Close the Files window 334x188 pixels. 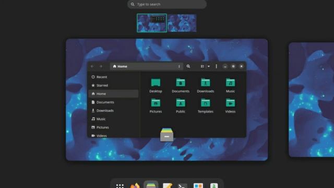[x=241, y=66]
